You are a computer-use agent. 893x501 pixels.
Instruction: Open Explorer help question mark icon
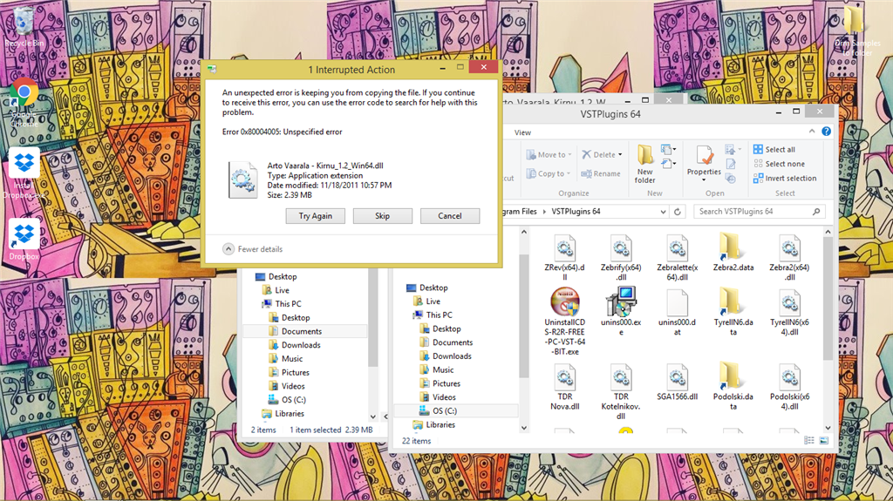(x=826, y=132)
